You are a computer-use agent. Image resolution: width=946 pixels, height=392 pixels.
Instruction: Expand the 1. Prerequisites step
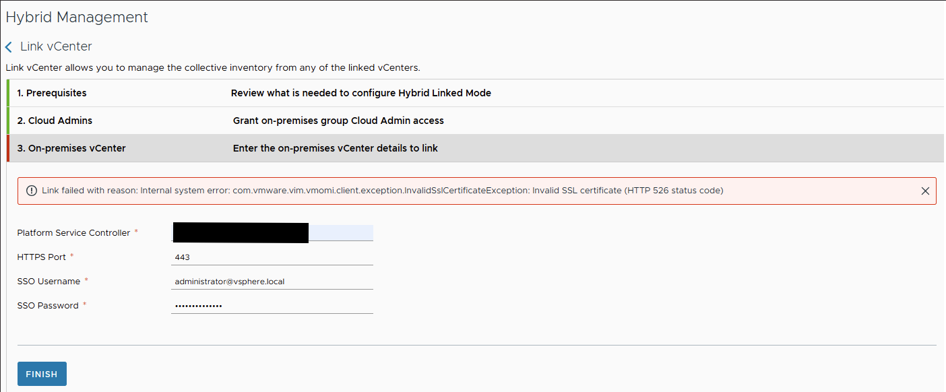[52, 93]
